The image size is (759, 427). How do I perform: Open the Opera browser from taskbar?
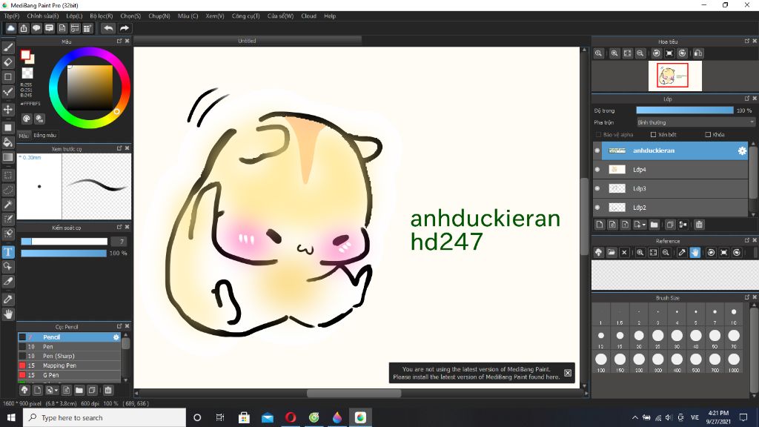coord(291,417)
